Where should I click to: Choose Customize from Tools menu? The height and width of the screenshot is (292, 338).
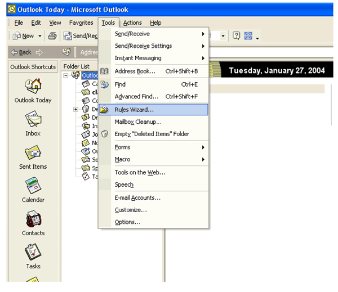(153, 210)
